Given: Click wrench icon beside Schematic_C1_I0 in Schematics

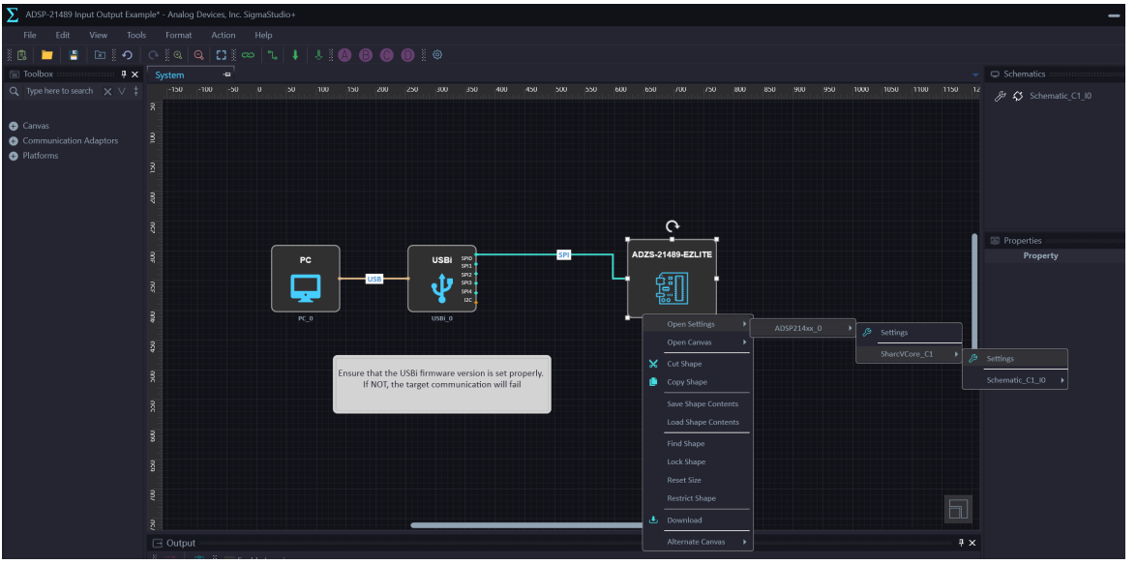Looking at the screenshot, I should tap(1001, 96).
